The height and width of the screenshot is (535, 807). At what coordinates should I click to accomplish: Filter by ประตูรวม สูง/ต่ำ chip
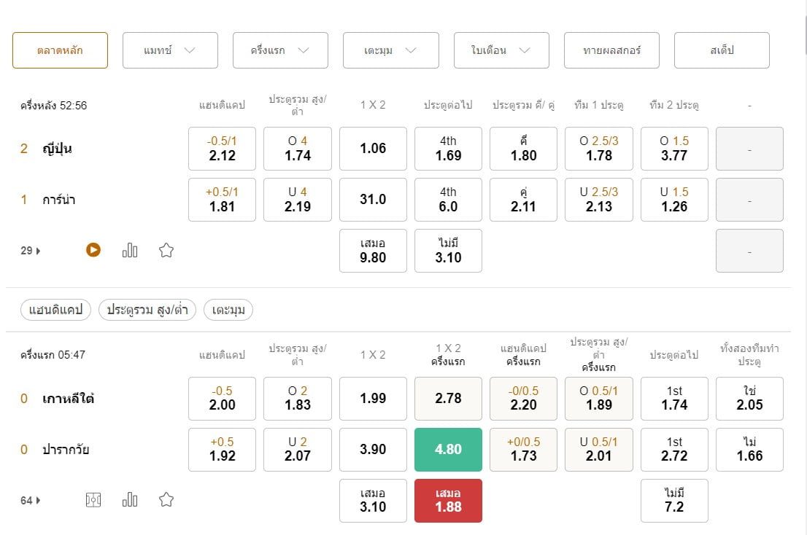tap(147, 310)
